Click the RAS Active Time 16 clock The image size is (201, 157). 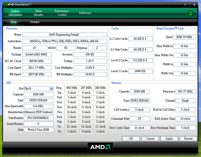coord(186,119)
